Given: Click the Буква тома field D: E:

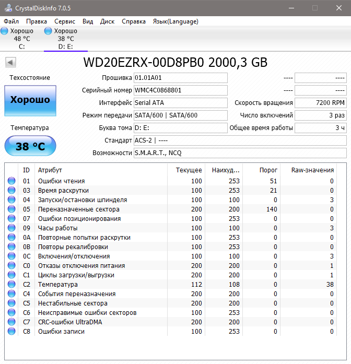Looking at the screenshot, I should coord(181,128).
